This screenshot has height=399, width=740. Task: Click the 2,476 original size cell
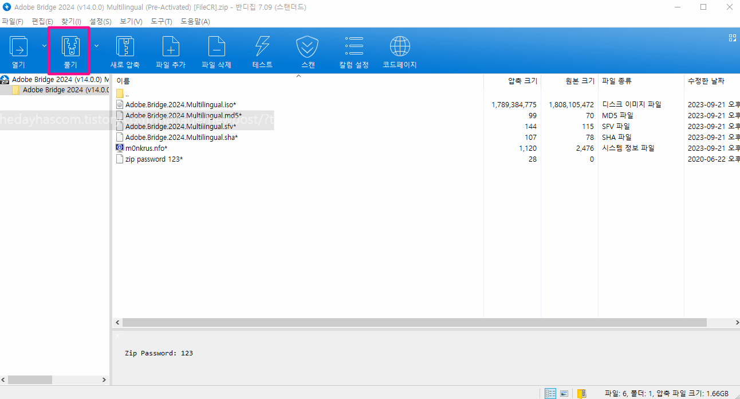(584, 148)
